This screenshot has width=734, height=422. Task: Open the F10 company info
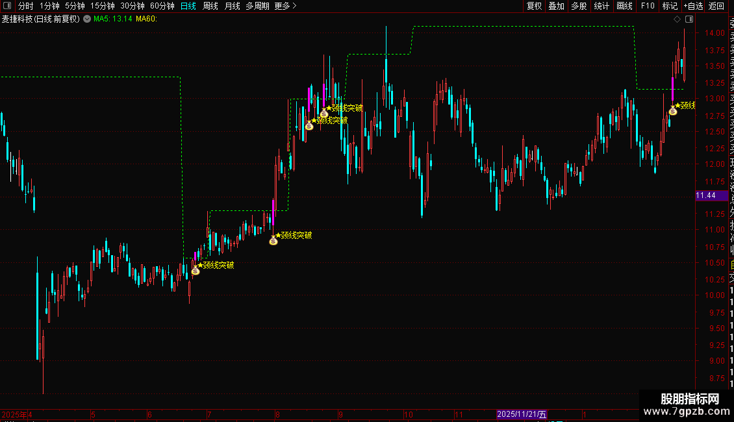(648, 6)
